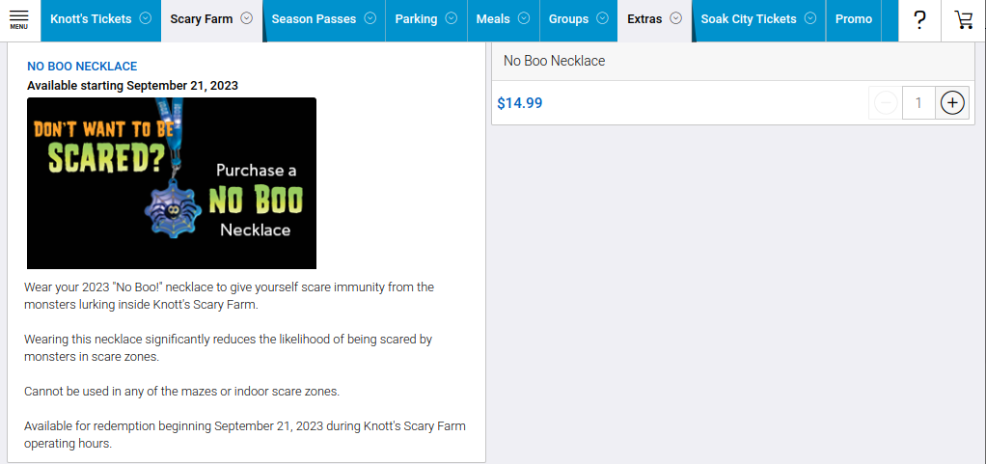Click the NO BOO NECKLACE heading link

tap(82, 67)
